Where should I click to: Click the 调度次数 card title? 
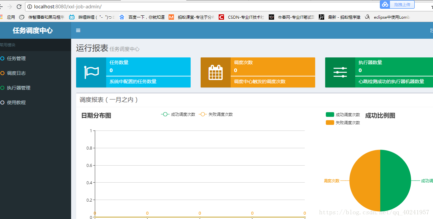coord(243,62)
